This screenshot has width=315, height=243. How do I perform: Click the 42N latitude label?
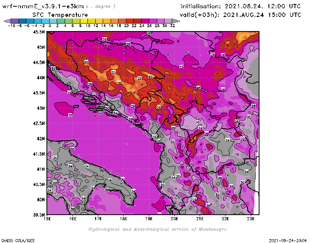(41, 138)
